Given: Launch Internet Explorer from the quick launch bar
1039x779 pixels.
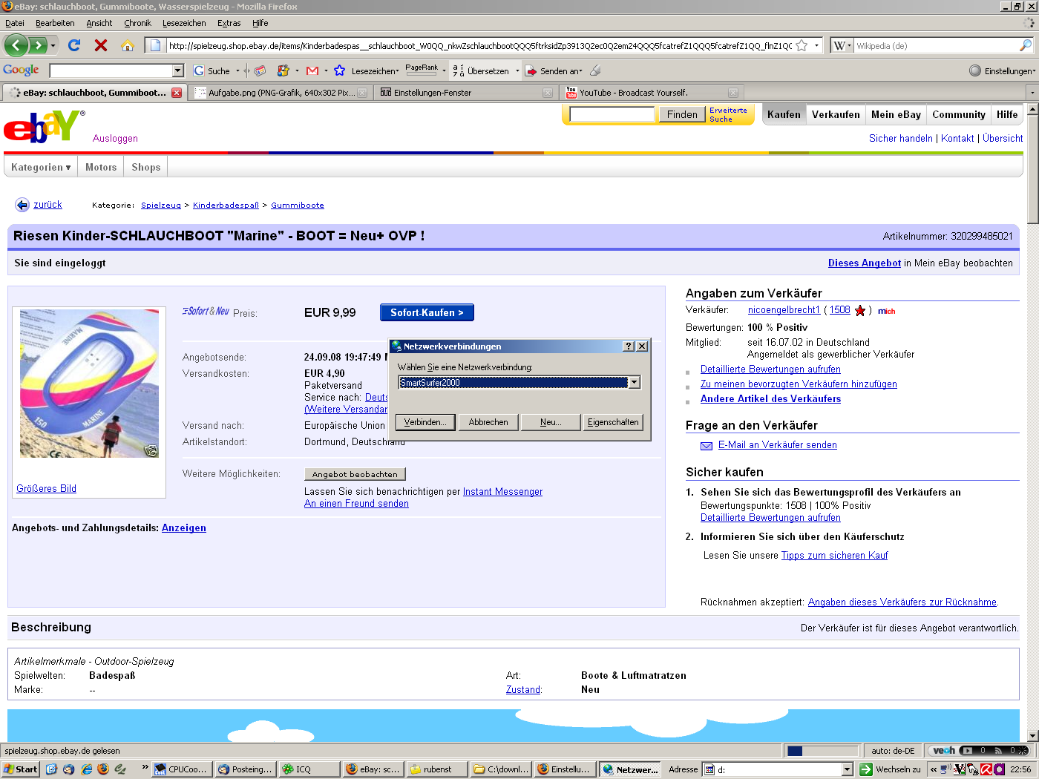Looking at the screenshot, I should click(x=86, y=769).
